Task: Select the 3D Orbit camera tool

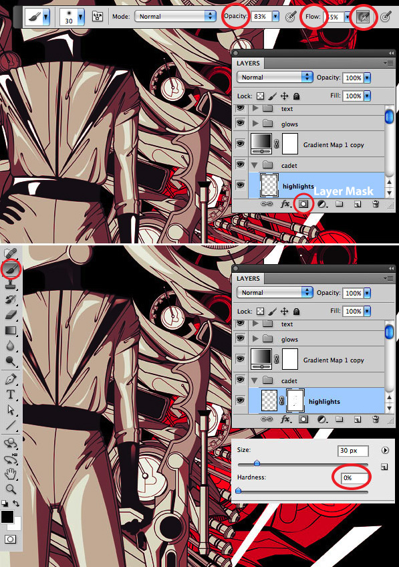Action: (x=11, y=459)
